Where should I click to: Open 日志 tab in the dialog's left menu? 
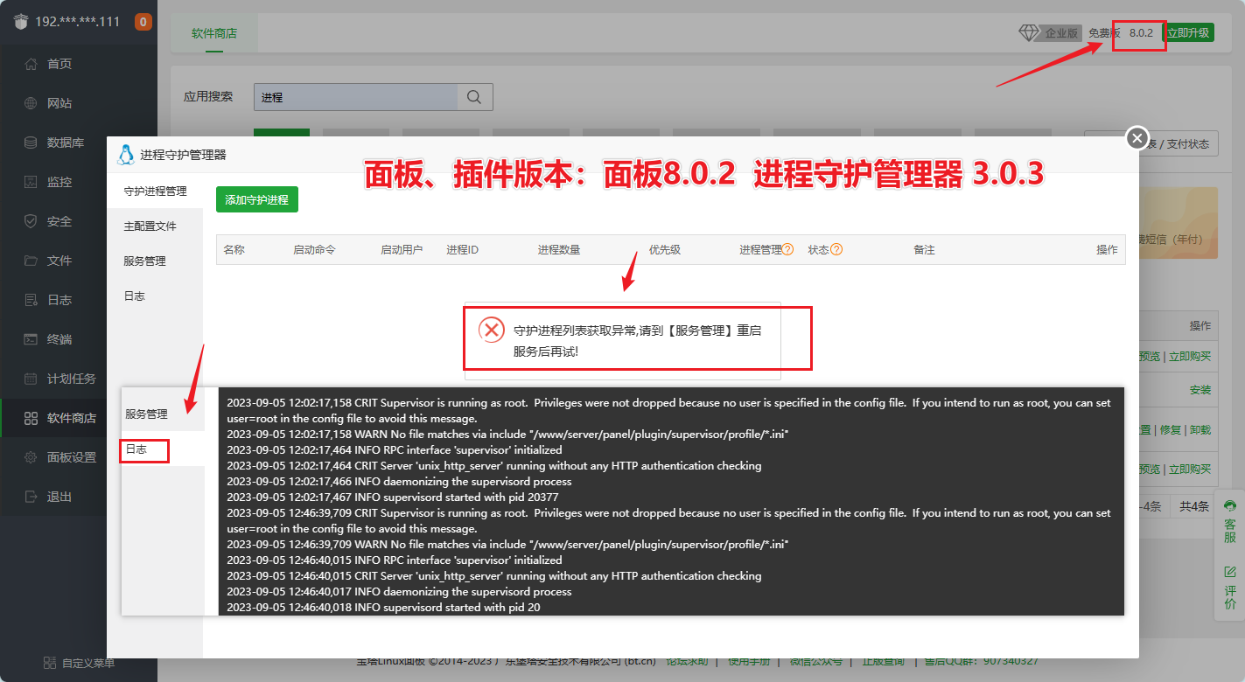[x=155, y=296]
